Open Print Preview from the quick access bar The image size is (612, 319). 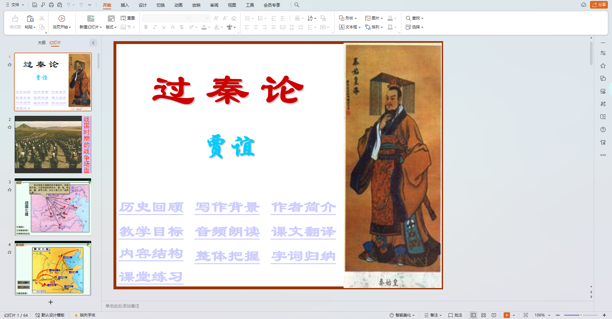click(x=60, y=5)
